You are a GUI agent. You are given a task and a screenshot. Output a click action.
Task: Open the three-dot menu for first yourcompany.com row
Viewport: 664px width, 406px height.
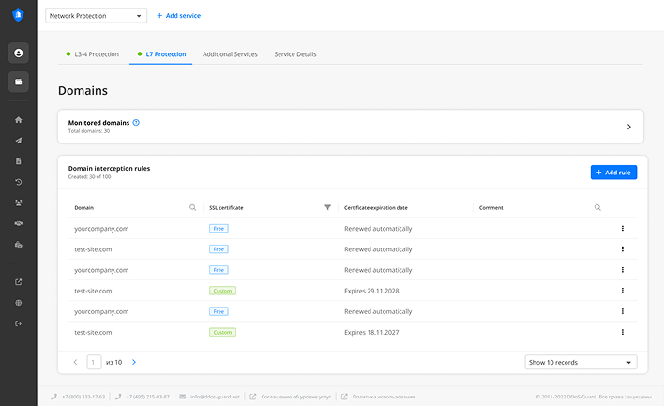point(622,229)
